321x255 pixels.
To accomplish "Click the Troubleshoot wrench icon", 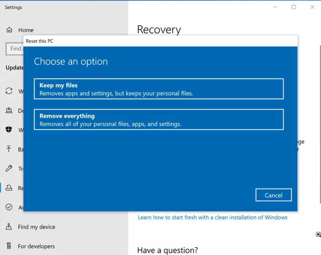I will (x=9, y=168).
